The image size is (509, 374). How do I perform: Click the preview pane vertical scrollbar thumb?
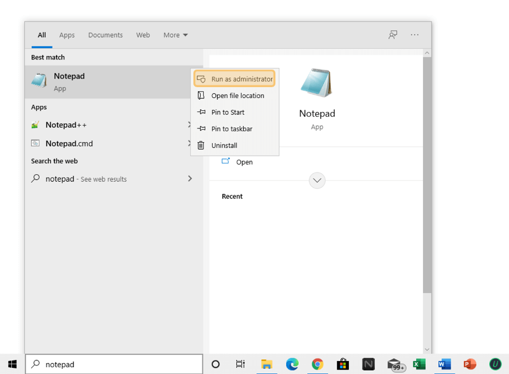[427, 175]
